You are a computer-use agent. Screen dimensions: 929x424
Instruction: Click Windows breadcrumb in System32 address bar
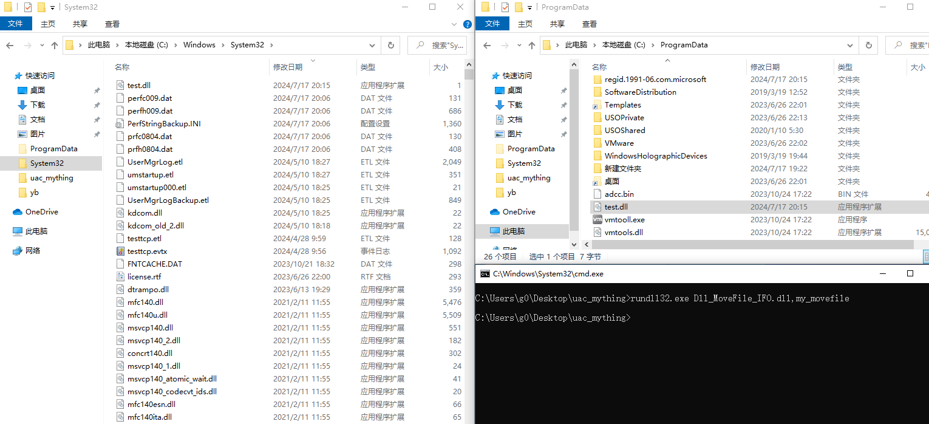click(199, 45)
